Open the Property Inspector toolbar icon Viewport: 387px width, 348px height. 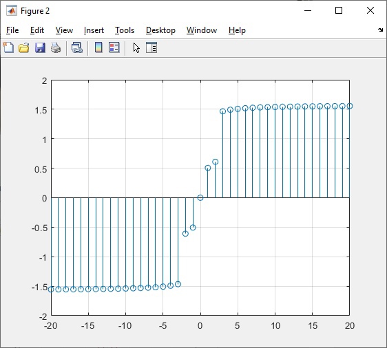[151, 47]
